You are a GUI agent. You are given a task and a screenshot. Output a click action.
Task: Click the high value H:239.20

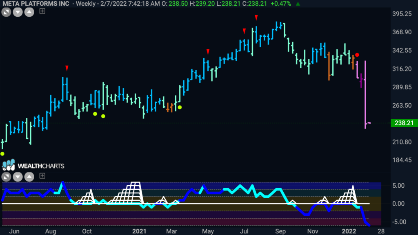click(202, 4)
